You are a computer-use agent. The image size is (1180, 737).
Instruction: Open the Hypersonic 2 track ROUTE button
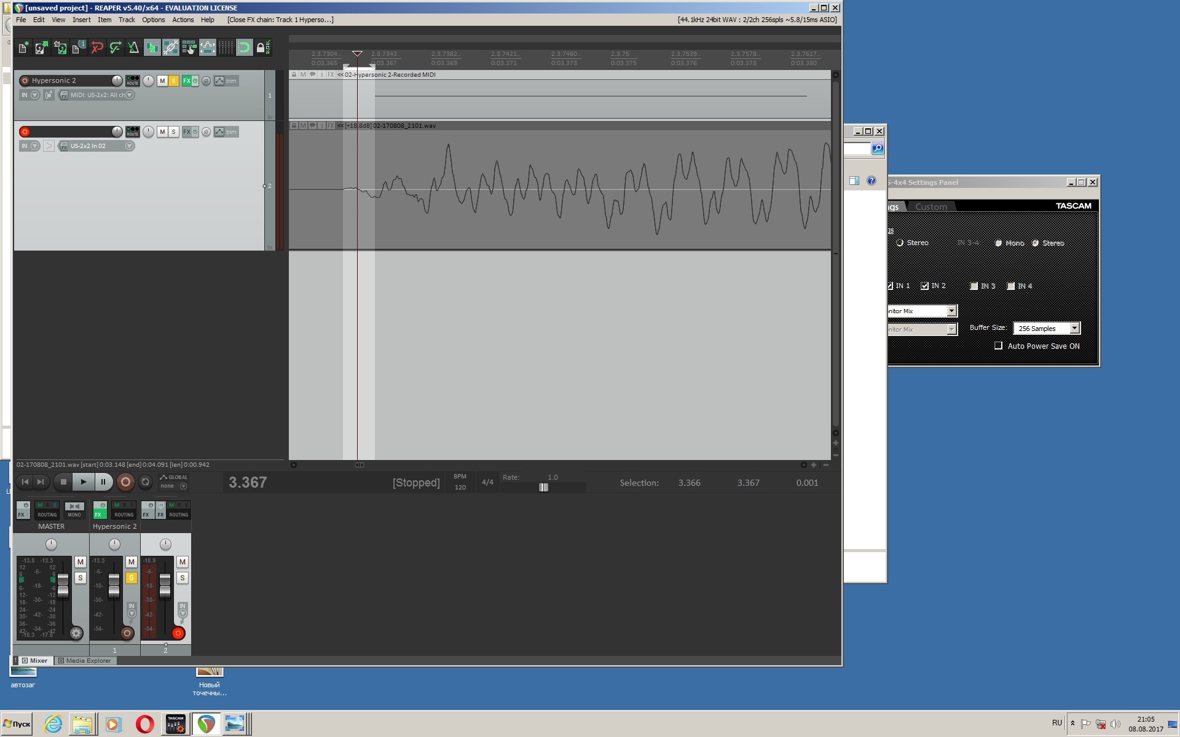(132, 80)
